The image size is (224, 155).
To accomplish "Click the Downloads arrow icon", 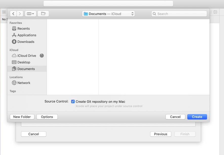I will pyautogui.click(x=14, y=42).
